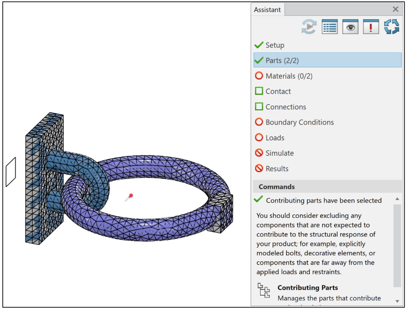This screenshot has width=406, height=311.
Task: Open the Contributing Parts command icon
Action: click(x=264, y=291)
